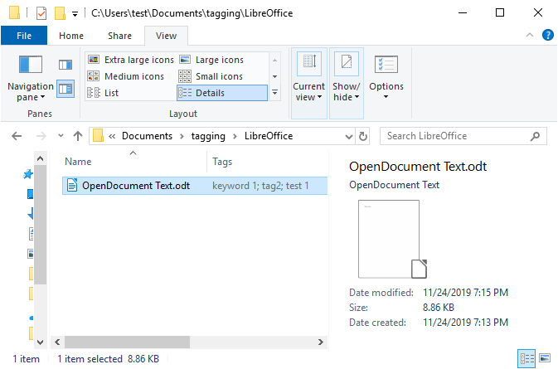Choose Medium icons layout
Viewport: 558px width, 369px height.
(126, 76)
